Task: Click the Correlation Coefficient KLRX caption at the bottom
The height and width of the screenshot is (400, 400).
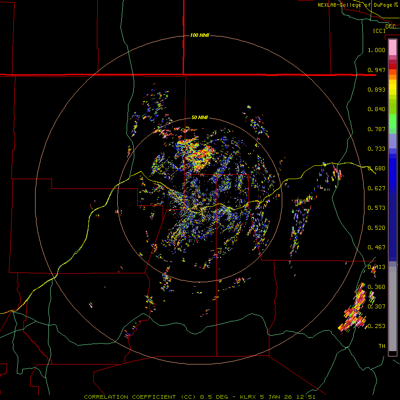Action: coord(200,397)
